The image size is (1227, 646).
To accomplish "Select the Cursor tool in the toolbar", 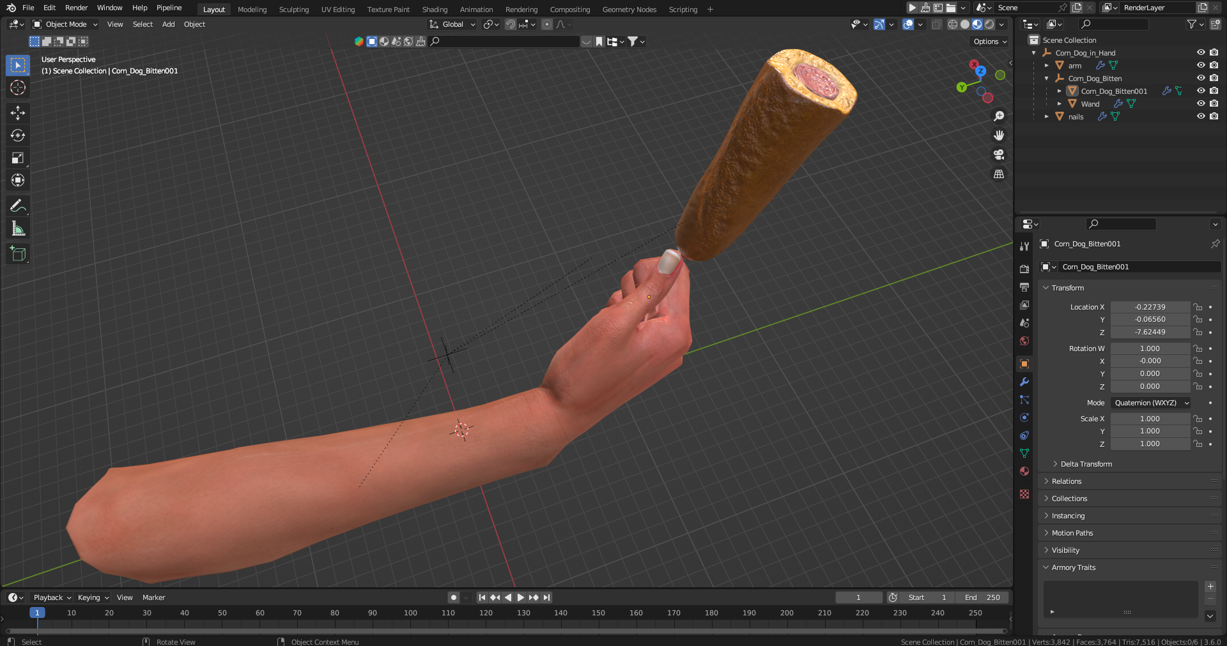I will click(18, 87).
